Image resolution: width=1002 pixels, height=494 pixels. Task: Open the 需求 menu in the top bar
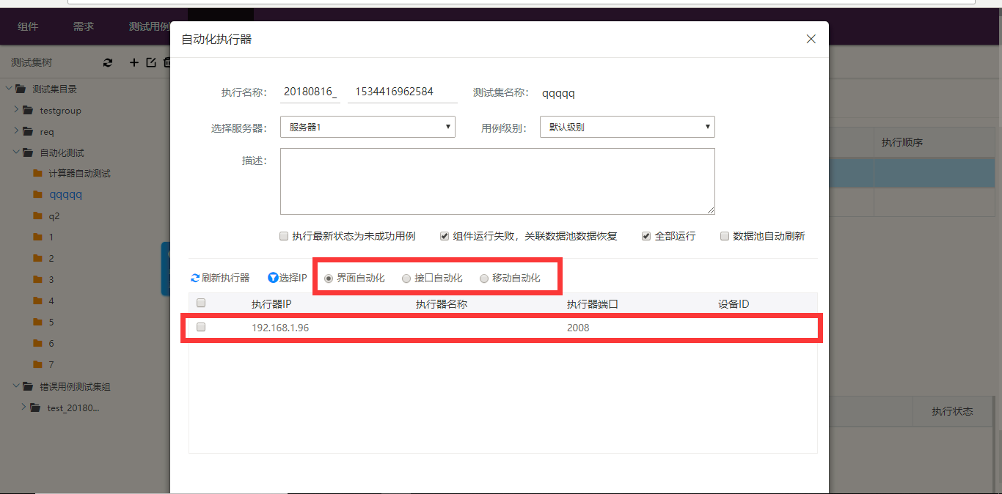[84, 26]
